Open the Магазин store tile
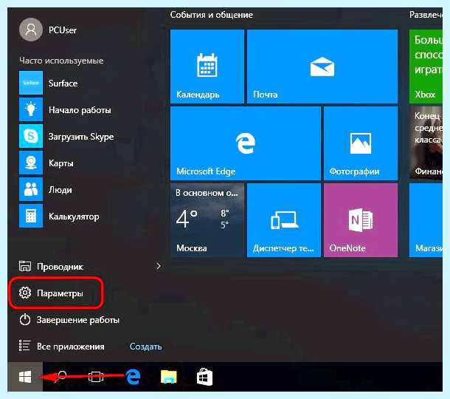The image size is (450, 399). tap(426, 220)
